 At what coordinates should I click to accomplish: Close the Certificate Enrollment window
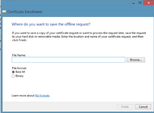point(149,3)
